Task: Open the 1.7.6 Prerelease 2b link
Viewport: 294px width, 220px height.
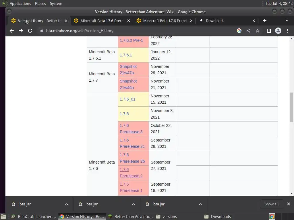Action: (x=132, y=158)
